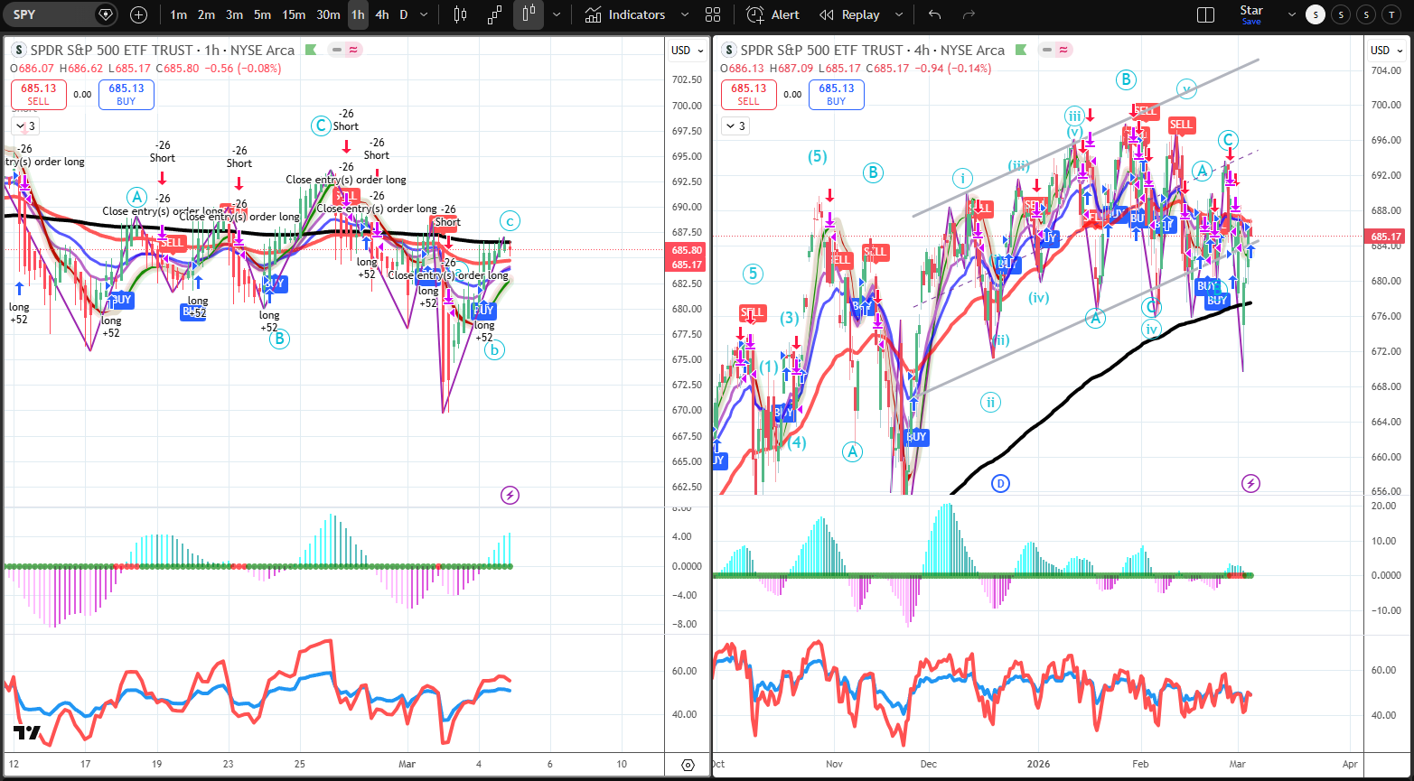Toggle the third S sync circle

click(x=1367, y=14)
